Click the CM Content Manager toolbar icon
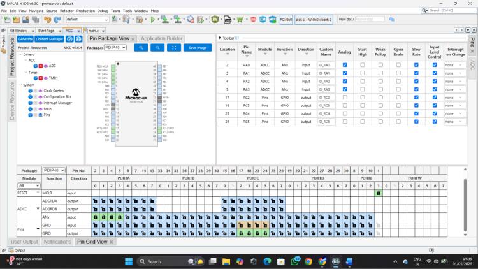This screenshot has height=269, width=478. click(263, 20)
